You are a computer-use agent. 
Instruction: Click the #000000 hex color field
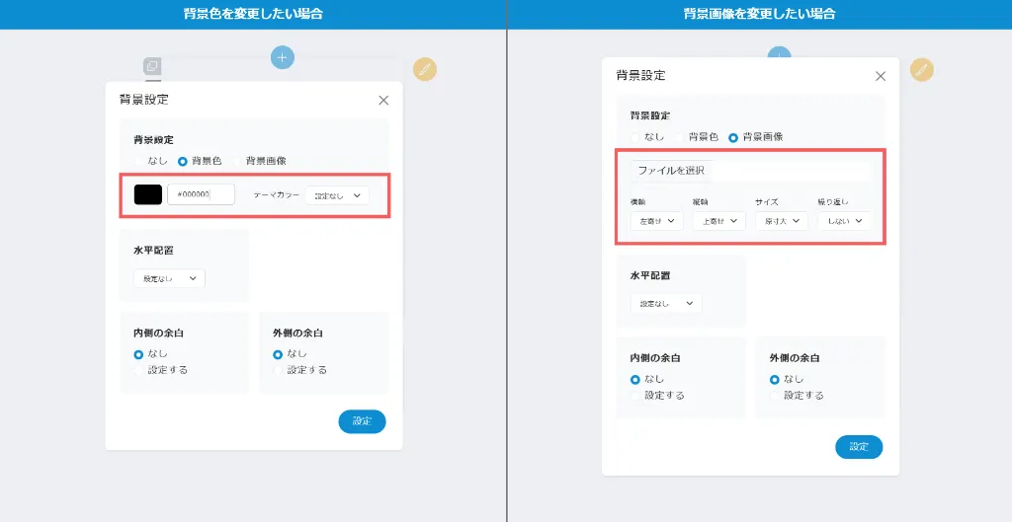201,194
